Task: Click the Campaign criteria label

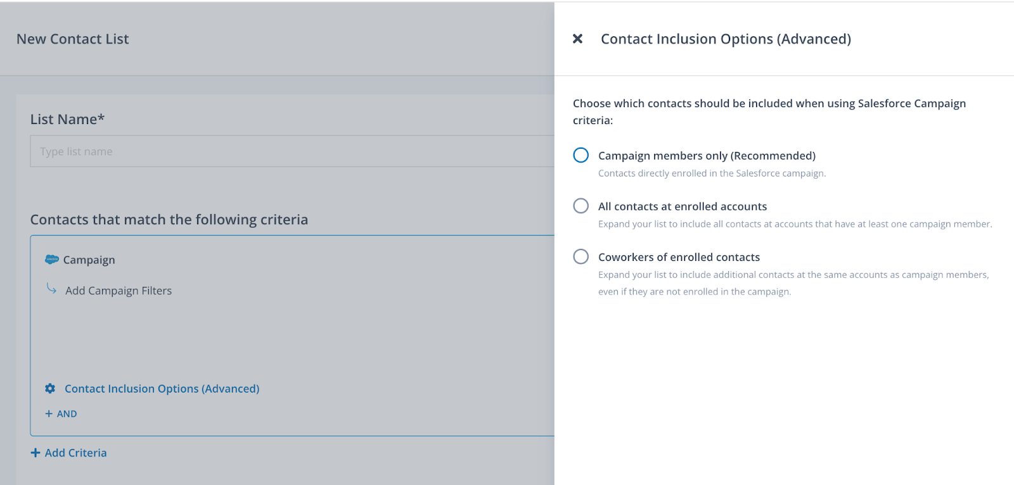Action: [x=89, y=260]
